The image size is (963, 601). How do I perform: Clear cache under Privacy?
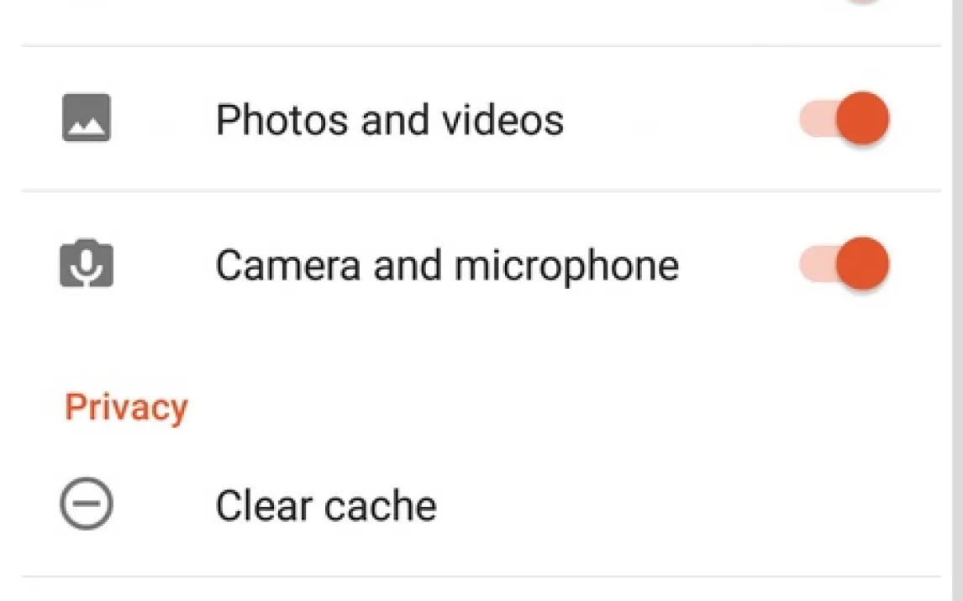(x=325, y=506)
